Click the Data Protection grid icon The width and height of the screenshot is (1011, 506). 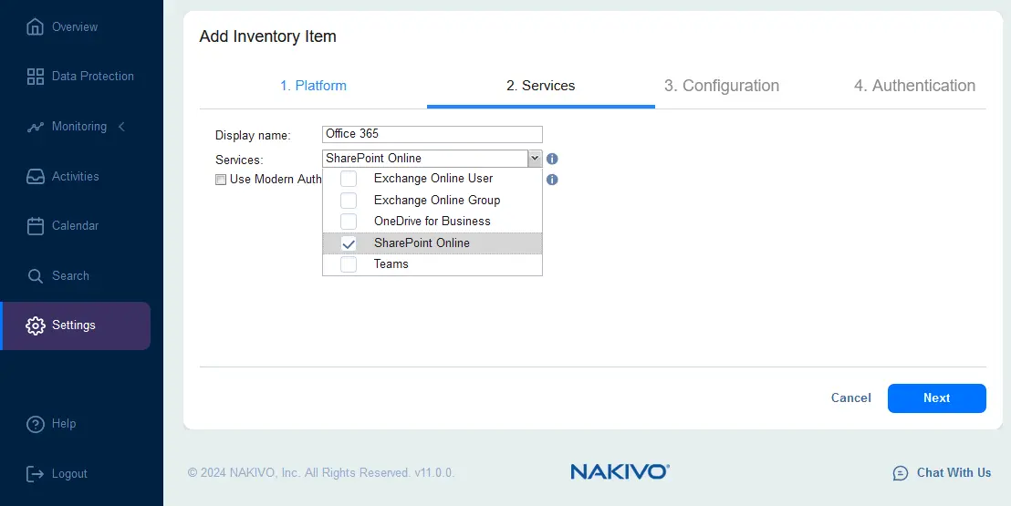coord(35,76)
